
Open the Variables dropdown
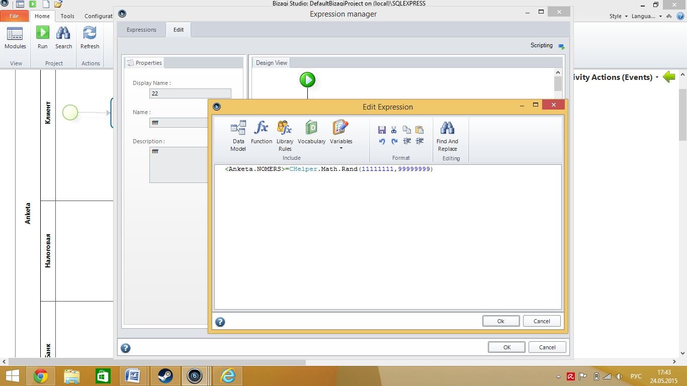341,135
